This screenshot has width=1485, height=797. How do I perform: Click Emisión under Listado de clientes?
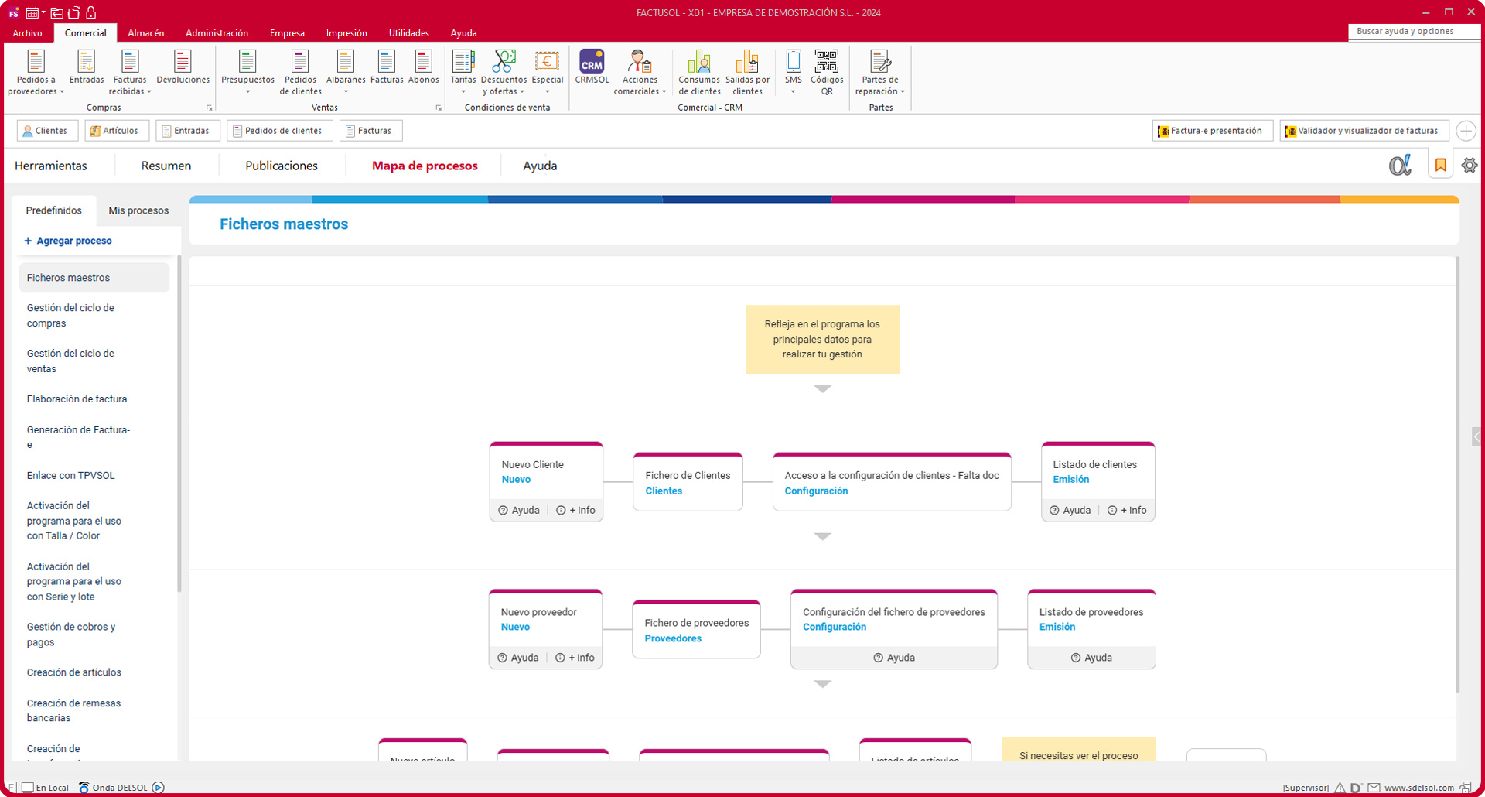pos(1070,480)
